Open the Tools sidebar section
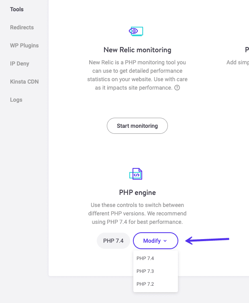Viewport: 249px width, 303px height. (17, 9)
